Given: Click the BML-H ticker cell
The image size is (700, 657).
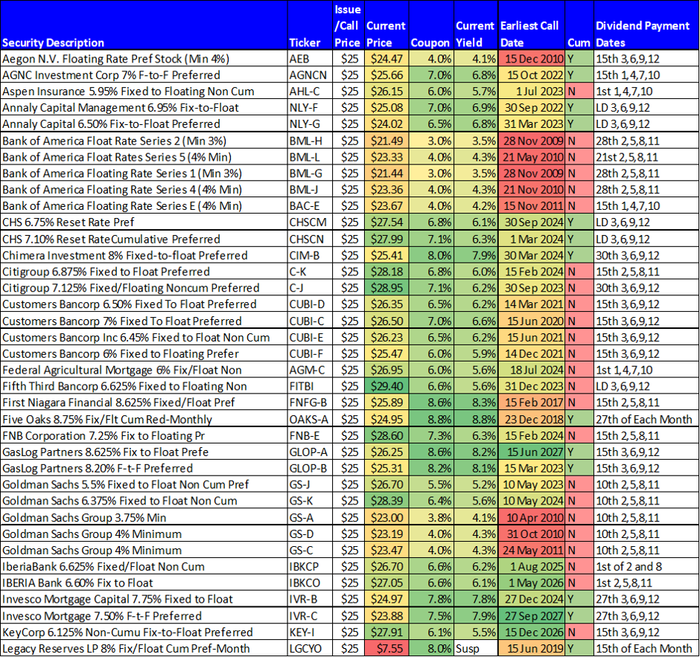Looking at the screenshot, I should pos(310,141).
